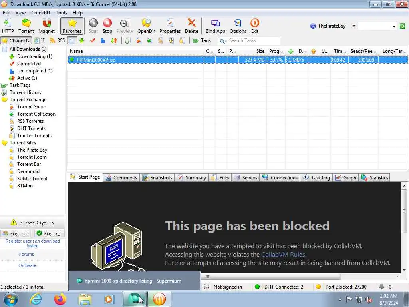Delete the selected task
The width and height of the screenshot is (409, 307).
[x=191, y=26]
